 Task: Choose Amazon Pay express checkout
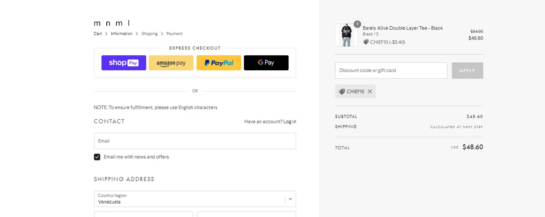point(171,63)
